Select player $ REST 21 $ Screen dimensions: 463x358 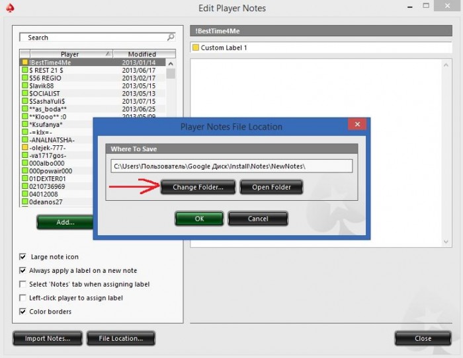pyautogui.click(x=93, y=70)
